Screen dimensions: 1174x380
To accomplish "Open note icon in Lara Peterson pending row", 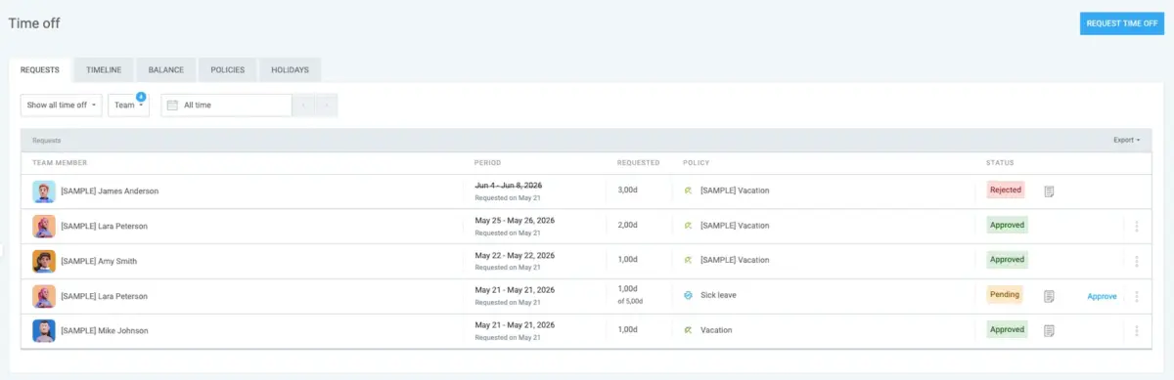I will (x=1049, y=295).
